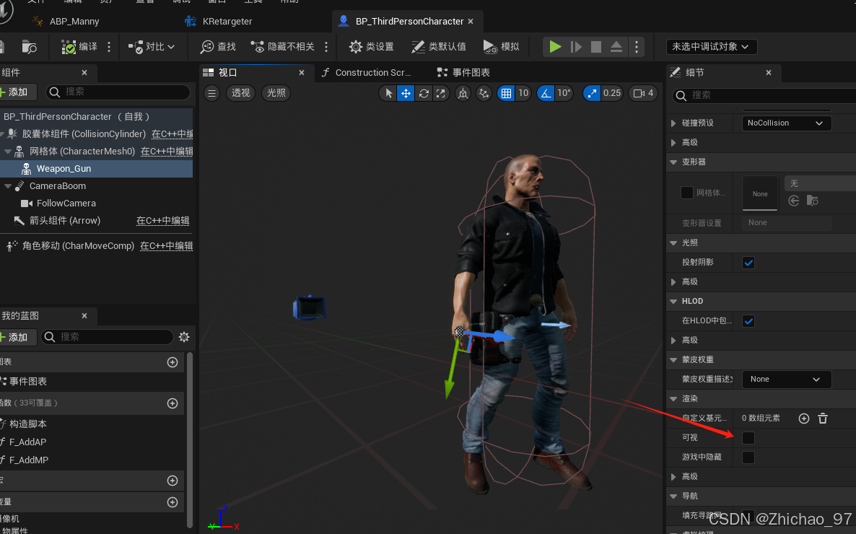Viewport: 856px width, 534px height.
Task: Expand the 碰撞预设 row arrow
Action: pyautogui.click(x=673, y=123)
